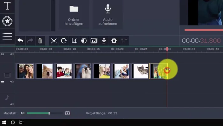Viewport: 223px width, 126px height.
Task: Adjust the Maßstab scale slider handle
Action: coord(49,113)
